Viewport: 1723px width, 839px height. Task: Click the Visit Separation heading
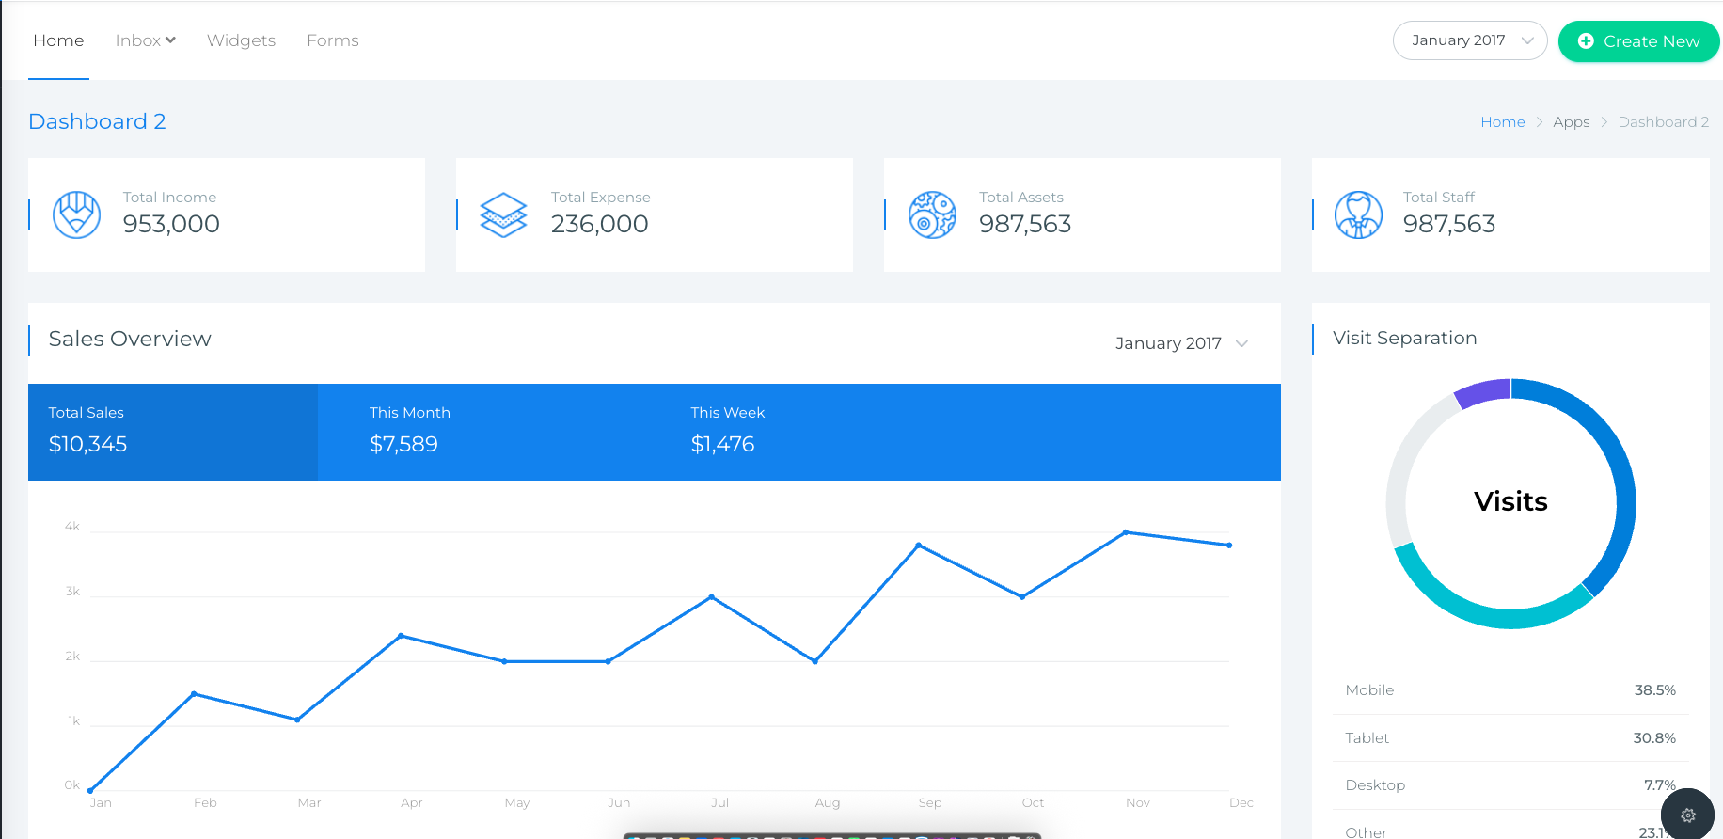[1404, 338]
